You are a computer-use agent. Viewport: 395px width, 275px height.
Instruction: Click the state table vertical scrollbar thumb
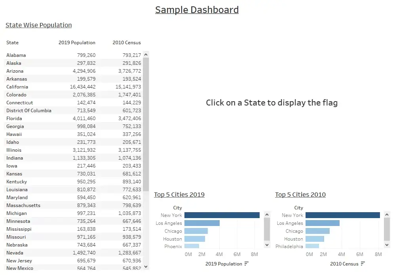(146, 124)
